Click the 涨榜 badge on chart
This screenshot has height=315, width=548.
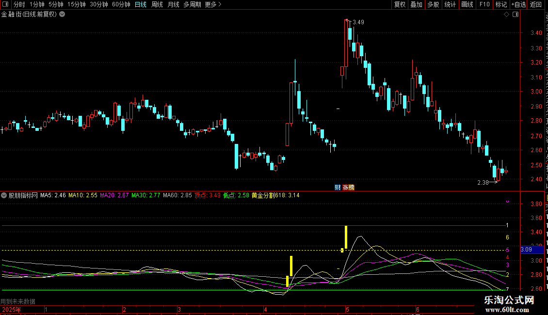tap(349, 188)
